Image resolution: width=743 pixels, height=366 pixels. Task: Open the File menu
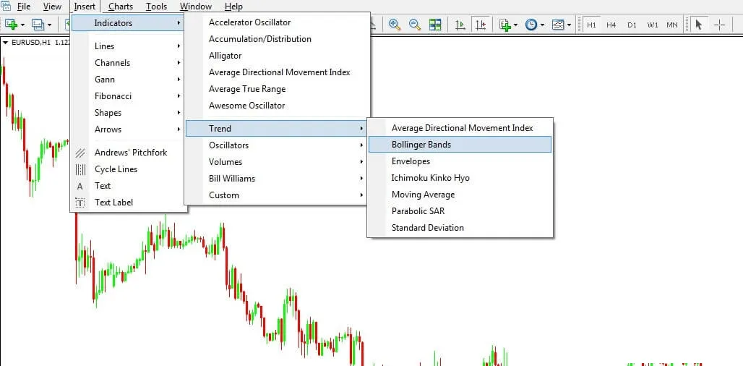(24, 7)
